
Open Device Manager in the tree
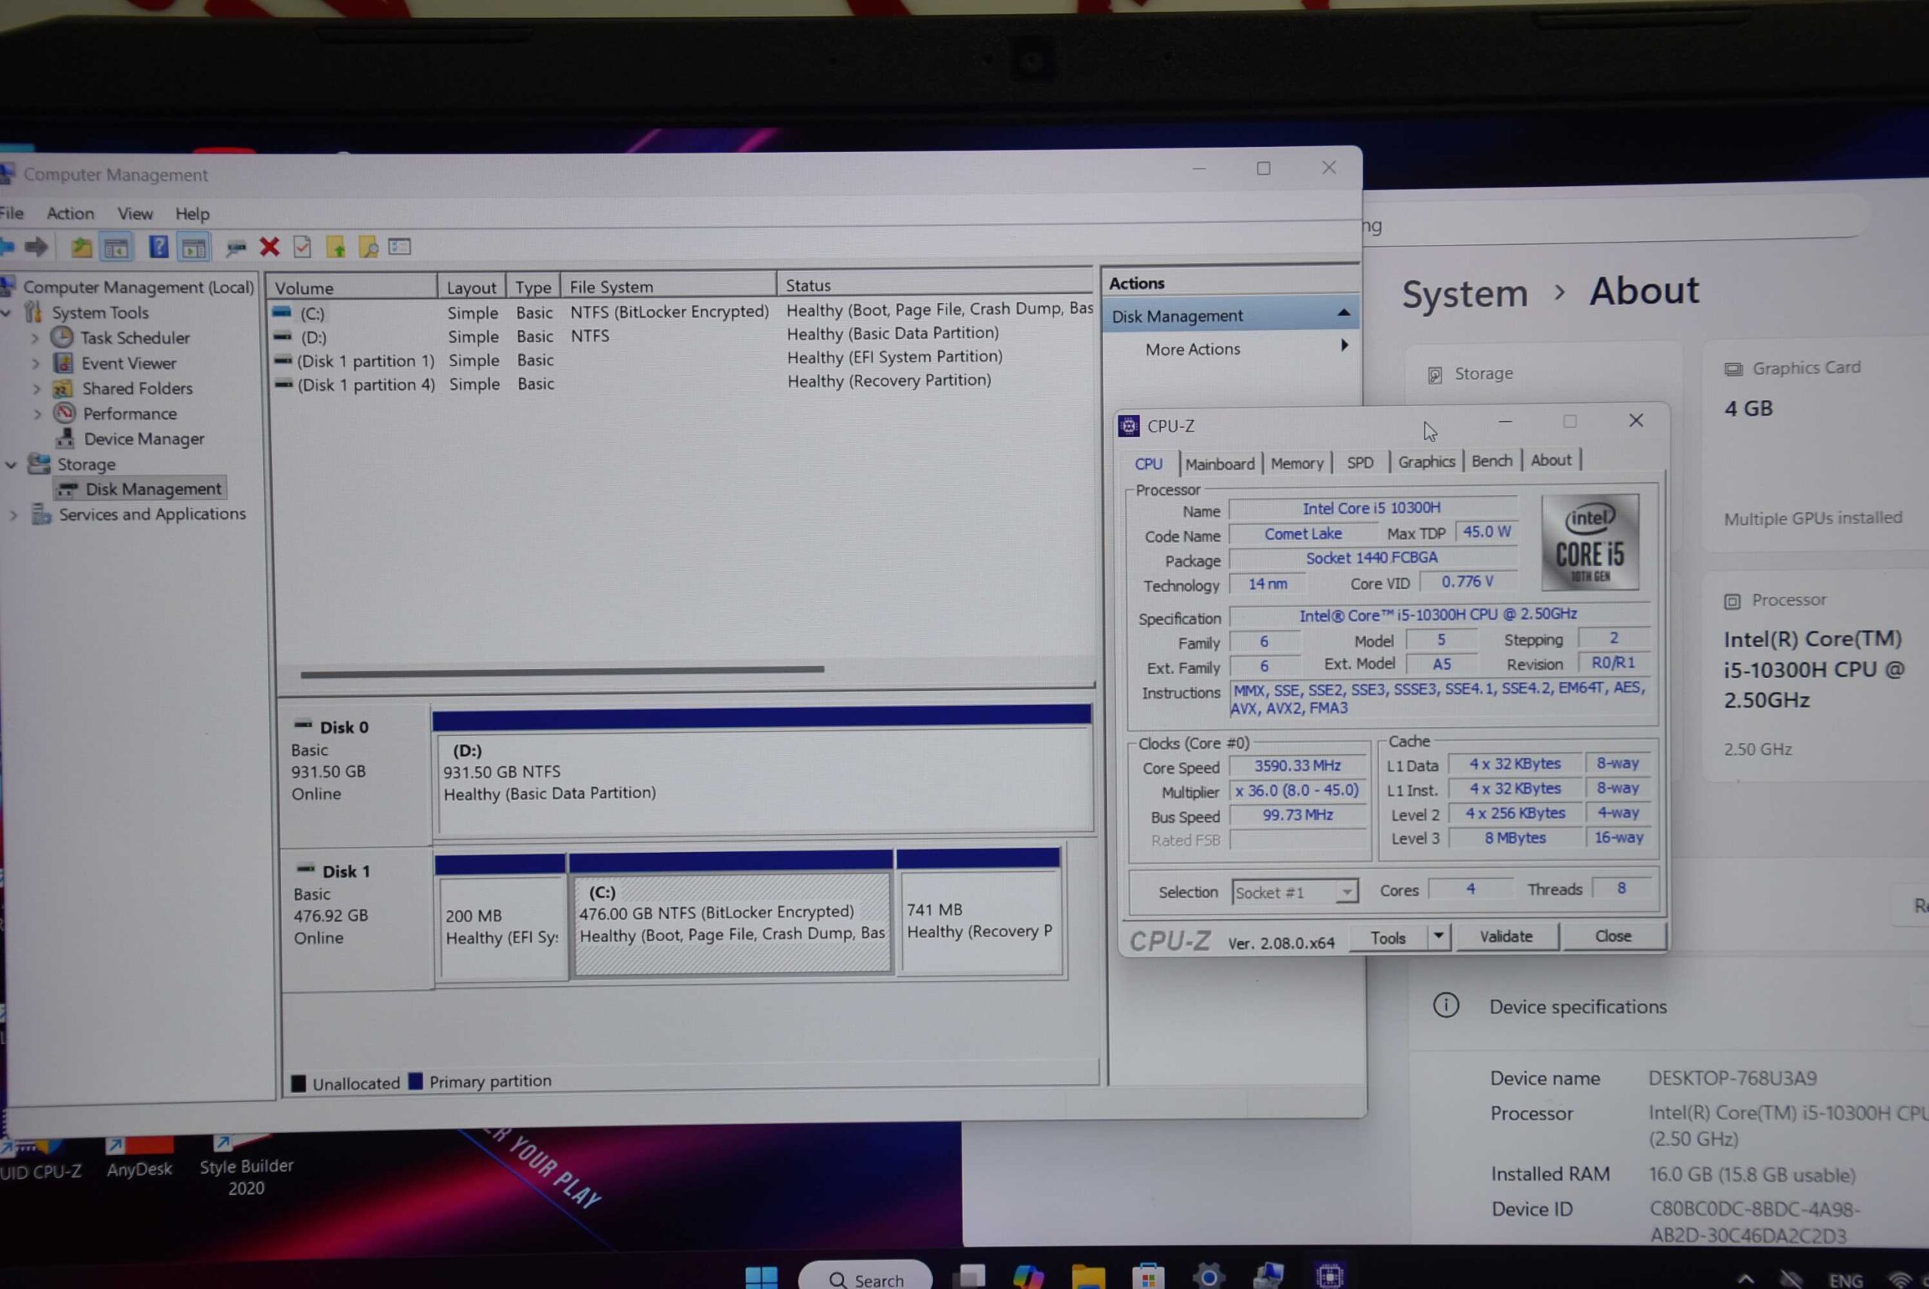tap(143, 439)
